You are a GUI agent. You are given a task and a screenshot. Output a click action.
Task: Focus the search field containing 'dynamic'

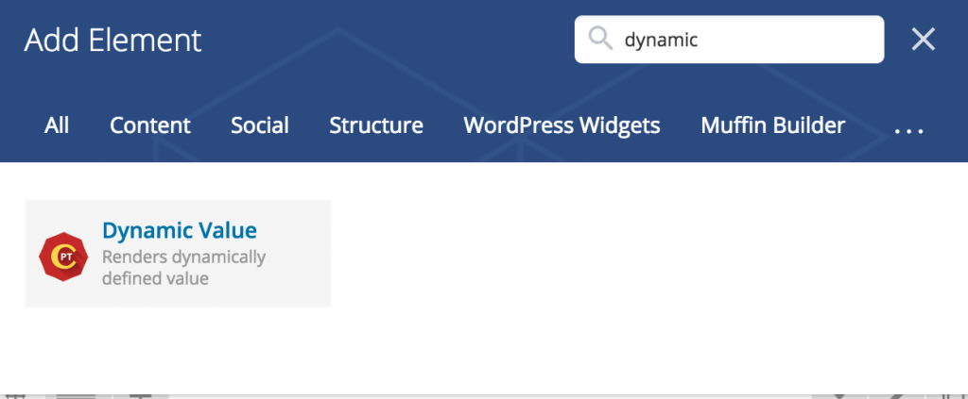[x=729, y=40]
